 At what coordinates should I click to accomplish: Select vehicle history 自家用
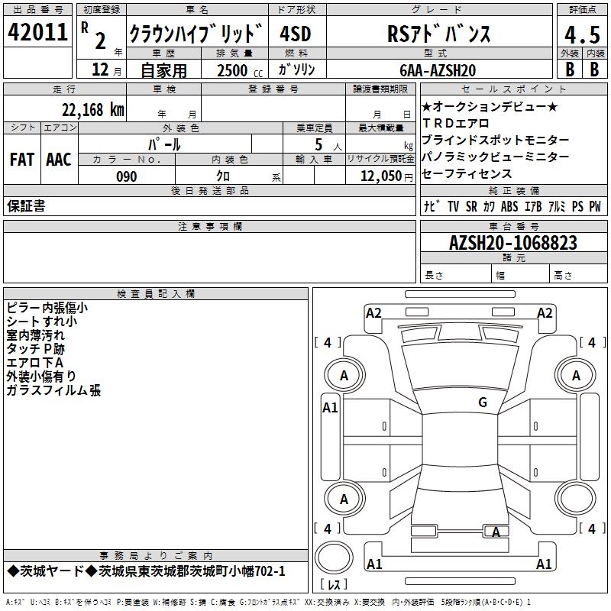[x=163, y=70]
